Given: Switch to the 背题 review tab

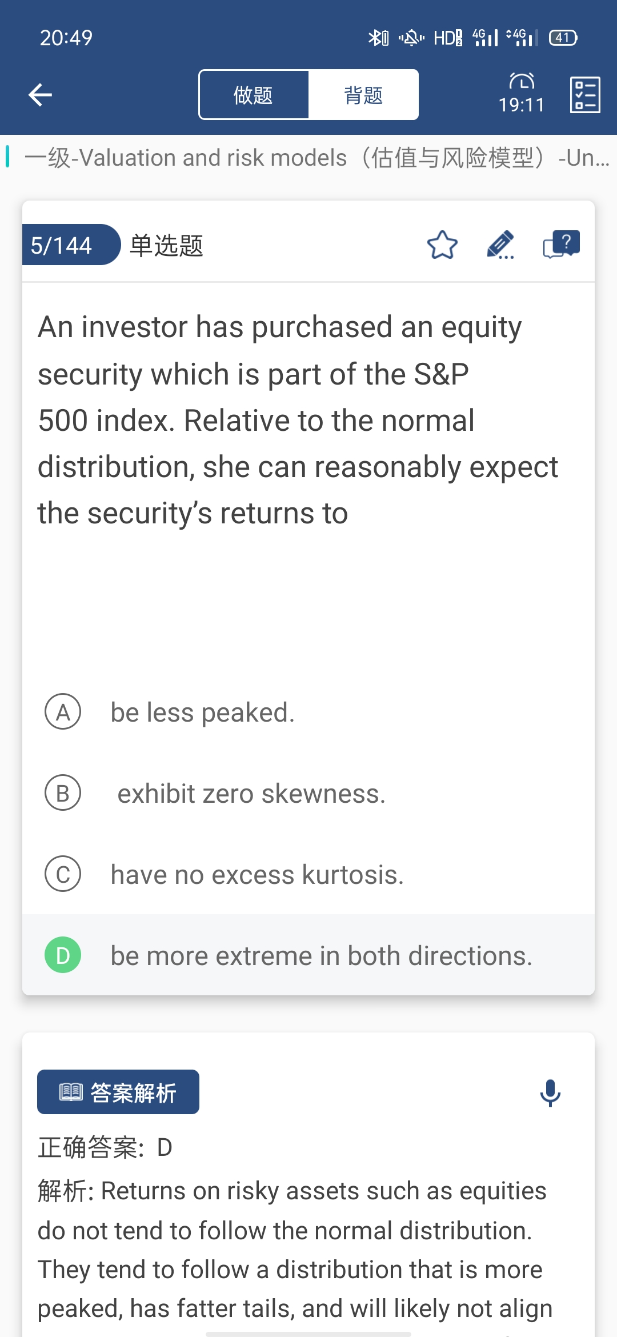Looking at the screenshot, I should point(363,95).
